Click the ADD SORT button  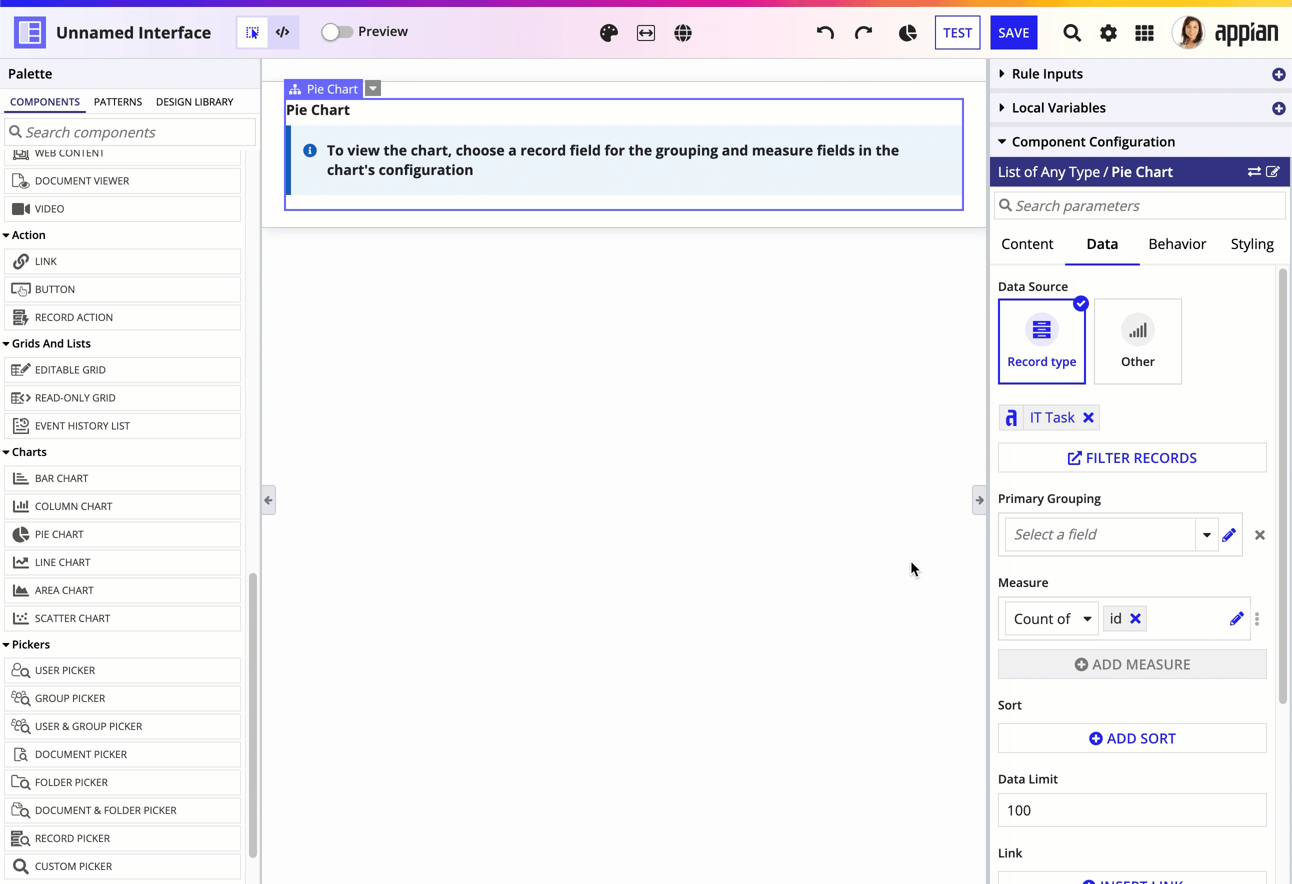point(1132,738)
